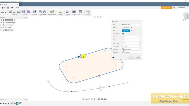Open the Taper Angle field dropdown arrow
189x106 pixels.
(140, 43)
